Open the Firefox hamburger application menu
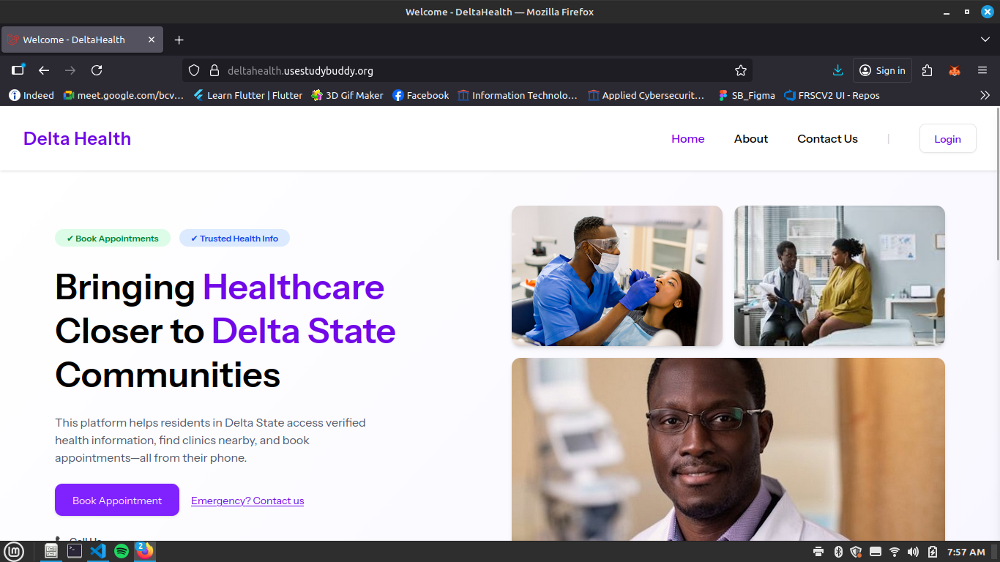Viewport: 1000px width, 562px height. point(982,70)
